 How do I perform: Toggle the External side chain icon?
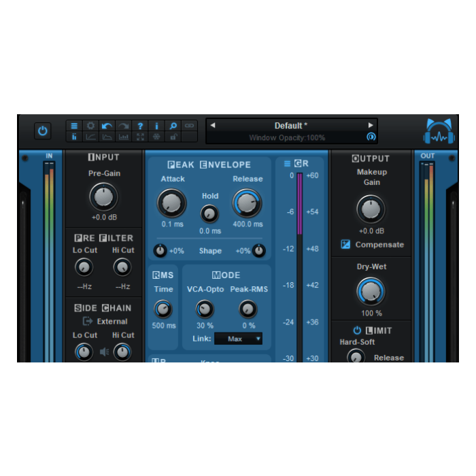[x=88, y=321]
